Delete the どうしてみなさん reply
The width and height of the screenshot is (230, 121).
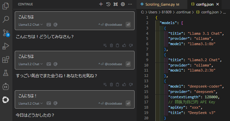111,45
